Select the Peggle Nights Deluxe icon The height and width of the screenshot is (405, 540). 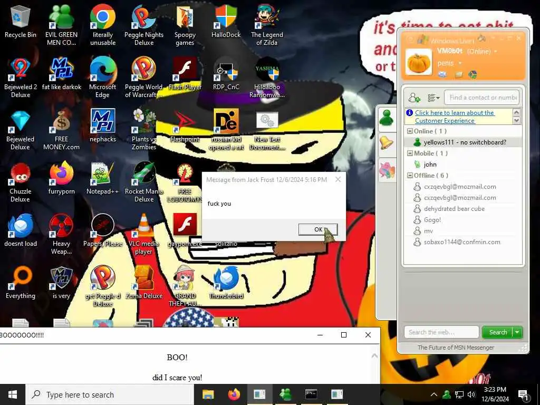coord(144,26)
